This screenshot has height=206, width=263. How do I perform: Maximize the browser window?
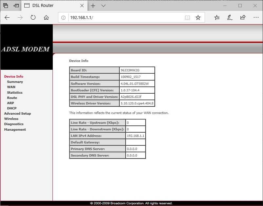[x=240, y=6]
